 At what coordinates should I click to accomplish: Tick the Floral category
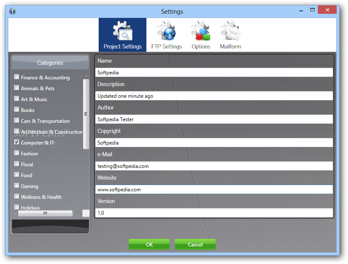(x=16, y=164)
